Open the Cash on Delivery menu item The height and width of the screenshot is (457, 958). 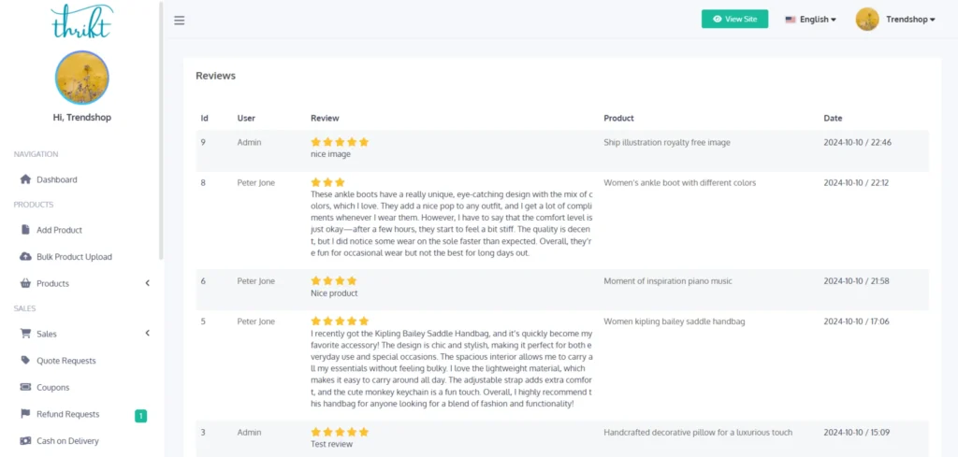click(x=67, y=441)
